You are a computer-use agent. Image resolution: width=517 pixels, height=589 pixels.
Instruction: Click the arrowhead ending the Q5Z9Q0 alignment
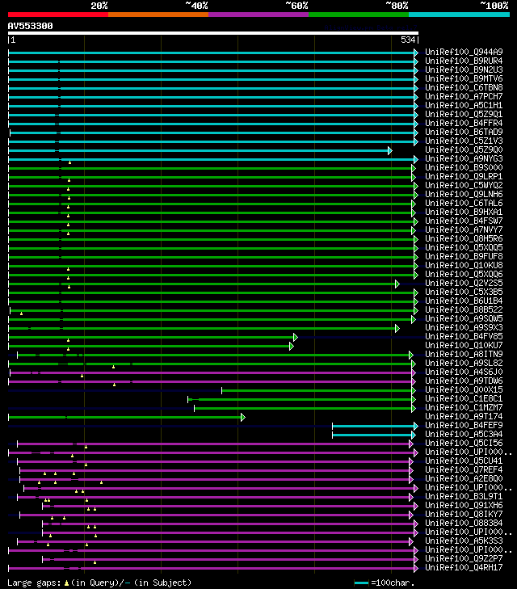[x=390, y=150]
